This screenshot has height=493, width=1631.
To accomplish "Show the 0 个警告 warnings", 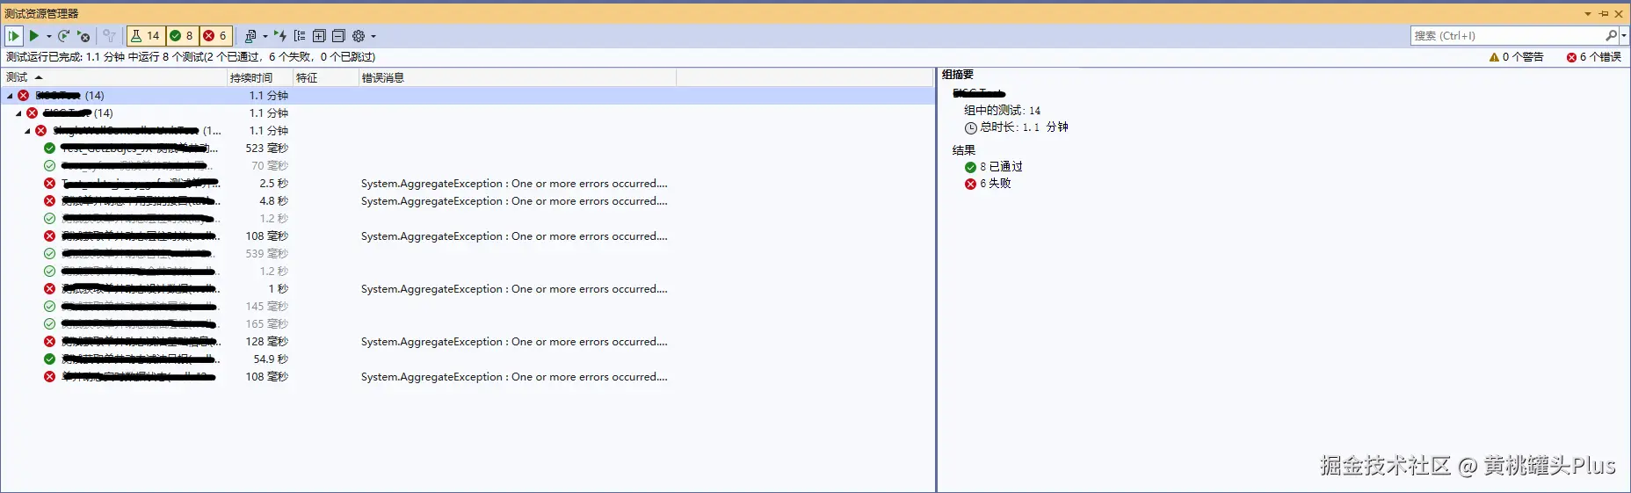I will 1517,57.
